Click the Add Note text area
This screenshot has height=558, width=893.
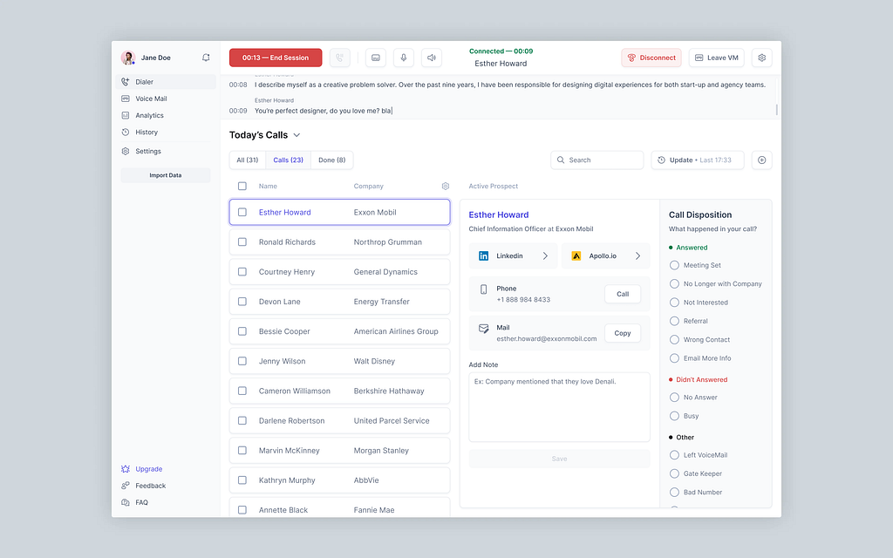pyautogui.click(x=559, y=407)
